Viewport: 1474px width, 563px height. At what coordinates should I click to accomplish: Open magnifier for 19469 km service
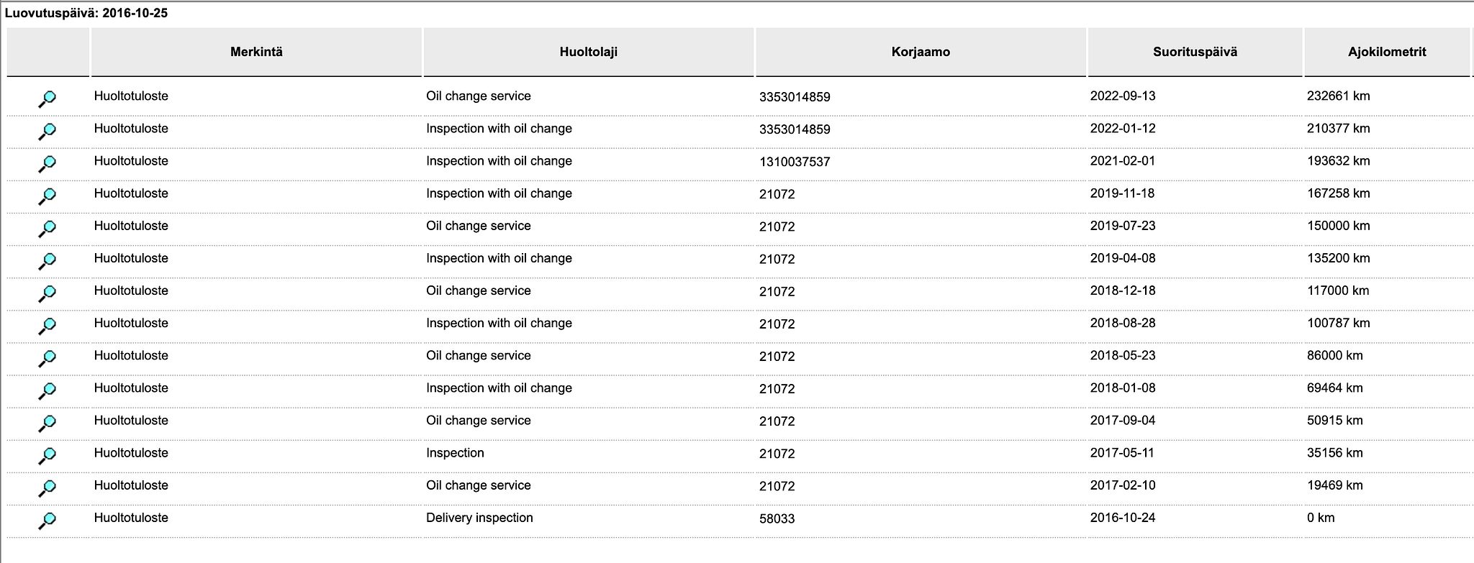coord(47,488)
